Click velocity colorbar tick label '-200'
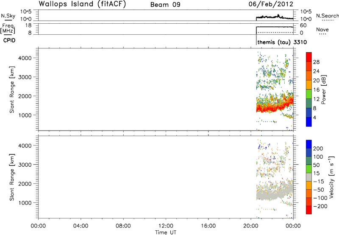Image resolution: width=339 pixels, height=235 pixels. click(x=320, y=206)
